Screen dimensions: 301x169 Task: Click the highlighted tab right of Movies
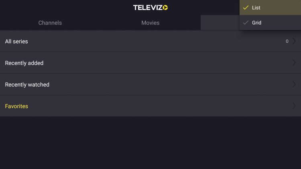click(220, 22)
